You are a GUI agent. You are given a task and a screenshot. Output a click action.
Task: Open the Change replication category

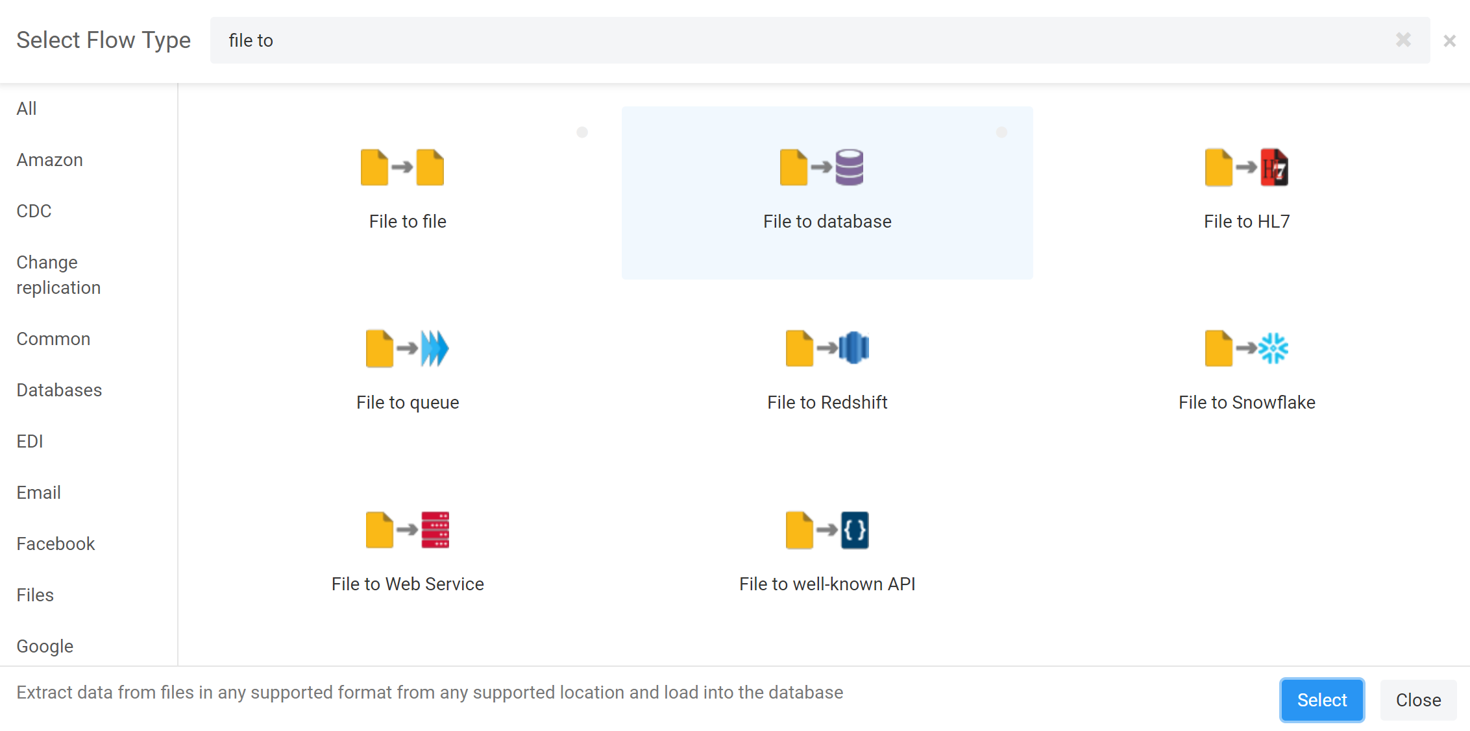pos(58,275)
